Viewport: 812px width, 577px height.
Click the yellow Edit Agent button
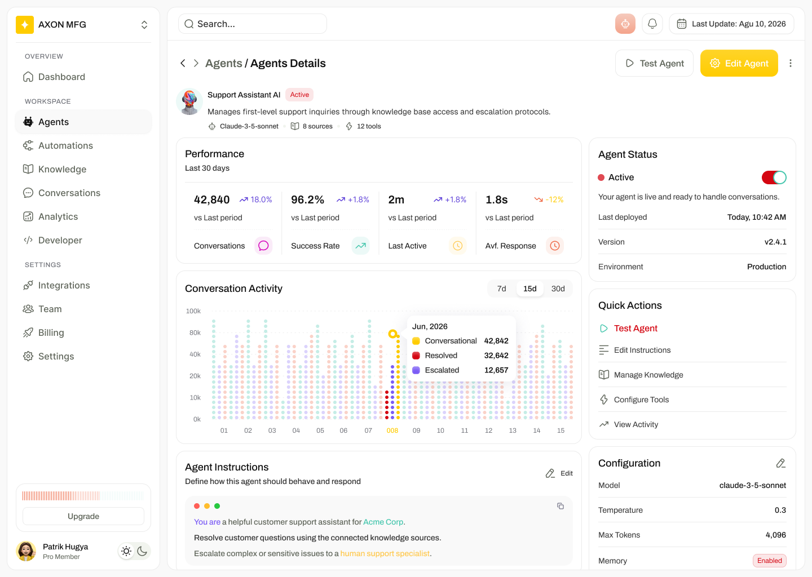pyautogui.click(x=739, y=63)
